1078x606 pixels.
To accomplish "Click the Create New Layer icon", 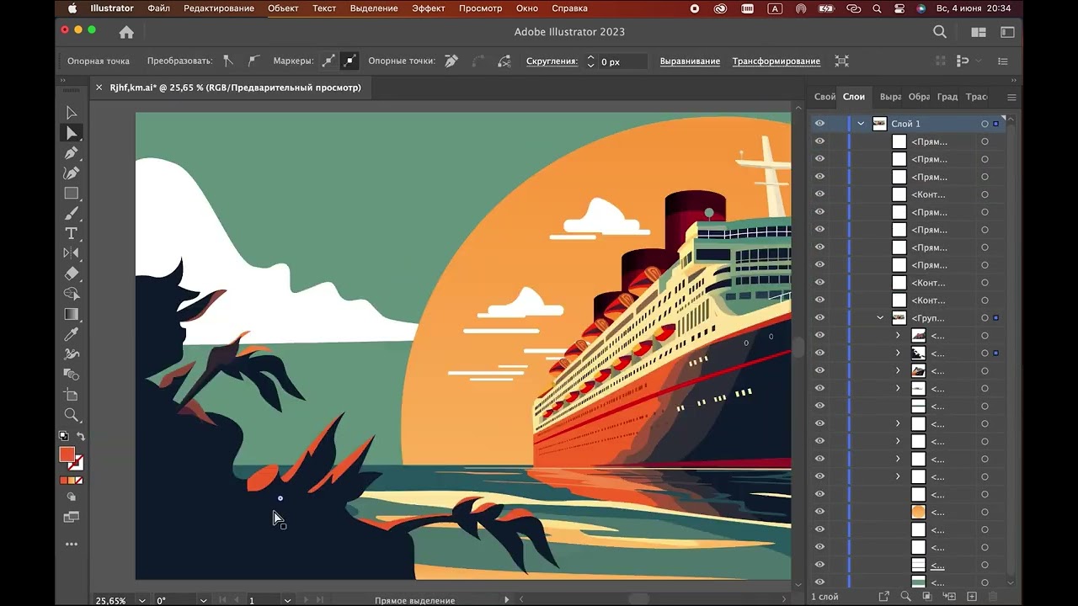I will click(972, 597).
